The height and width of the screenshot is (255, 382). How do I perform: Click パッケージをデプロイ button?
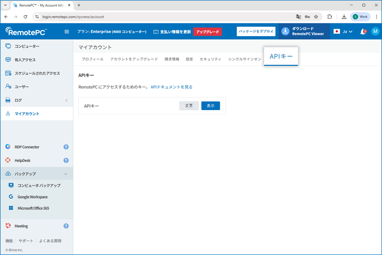click(x=256, y=31)
